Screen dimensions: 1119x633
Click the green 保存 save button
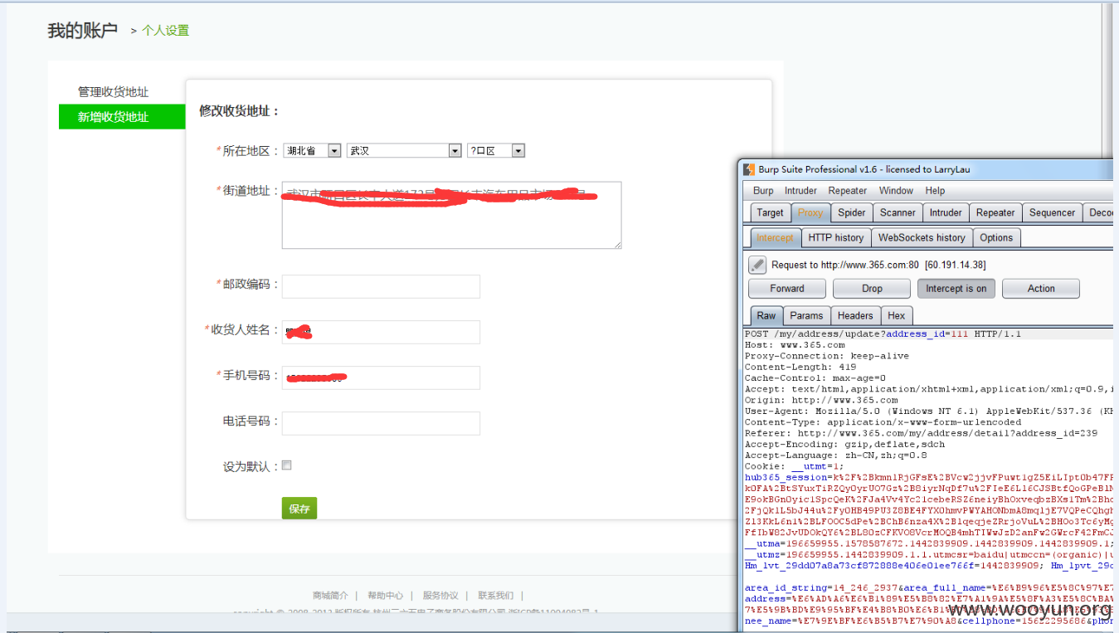click(x=299, y=509)
